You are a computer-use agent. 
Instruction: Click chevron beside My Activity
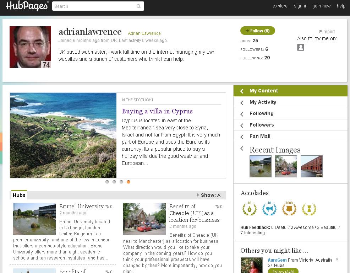[242, 103]
